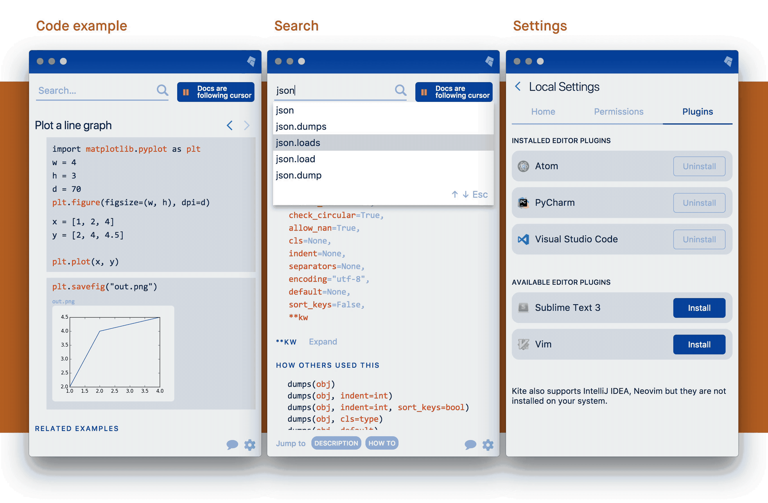Image resolution: width=768 pixels, height=503 pixels.
Task: Select json.loads from search suggestions
Action: click(298, 143)
